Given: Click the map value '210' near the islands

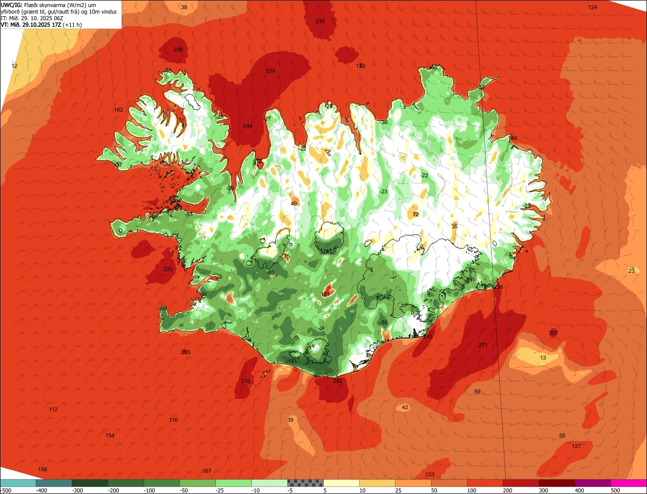Looking at the screenshot, I should point(246,381).
